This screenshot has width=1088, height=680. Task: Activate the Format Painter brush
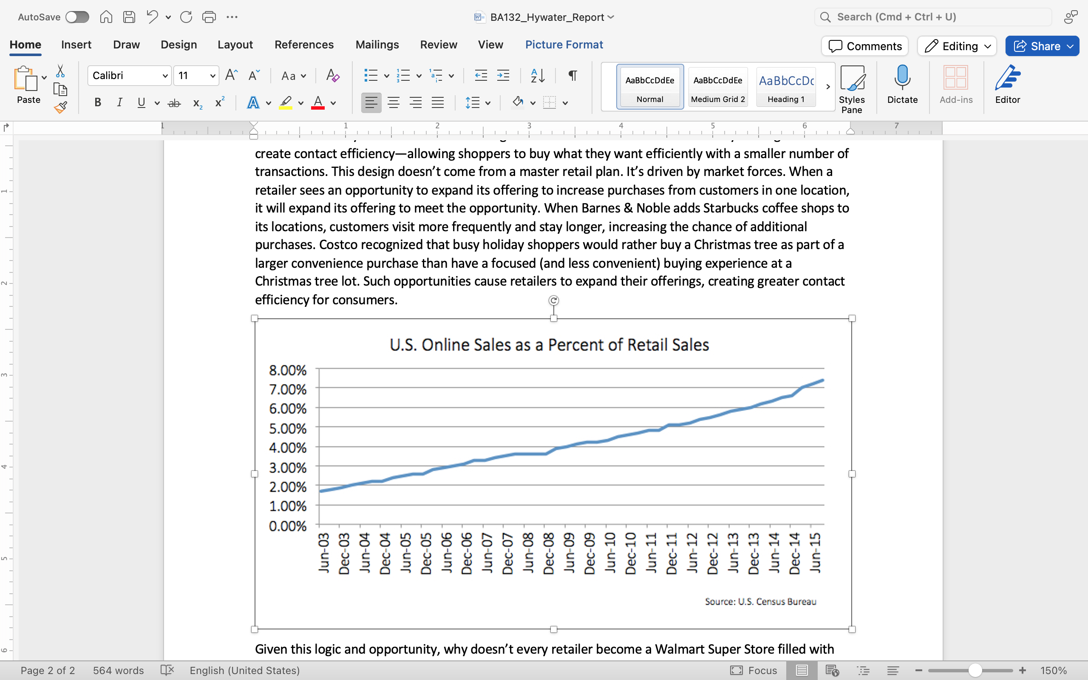[60, 107]
